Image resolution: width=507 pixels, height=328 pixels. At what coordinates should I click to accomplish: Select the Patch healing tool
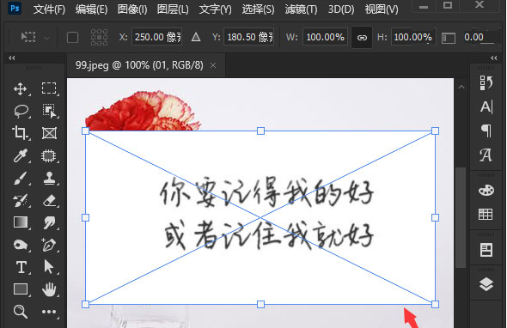click(x=48, y=155)
